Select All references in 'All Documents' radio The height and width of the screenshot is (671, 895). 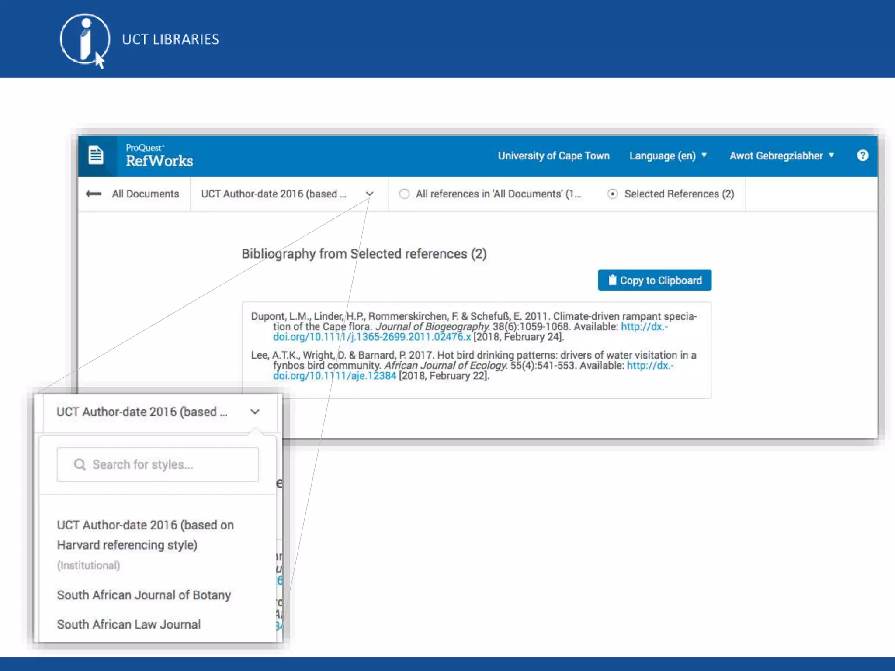coord(404,194)
